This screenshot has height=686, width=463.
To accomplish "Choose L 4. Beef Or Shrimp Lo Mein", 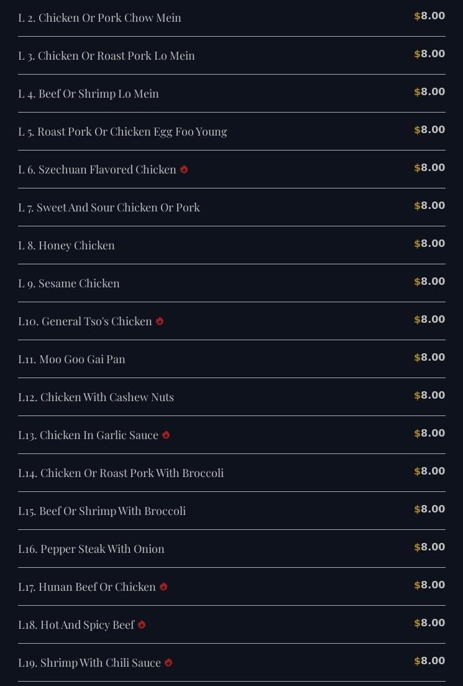I will click(x=88, y=94).
